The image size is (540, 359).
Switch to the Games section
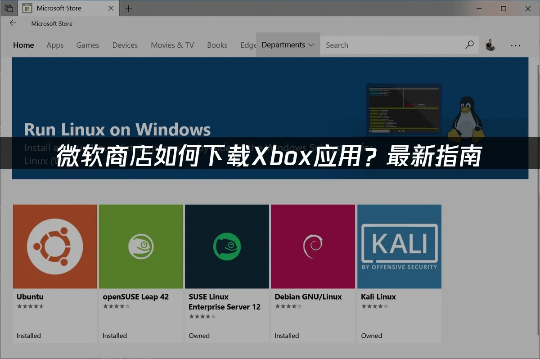pos(87,45)
